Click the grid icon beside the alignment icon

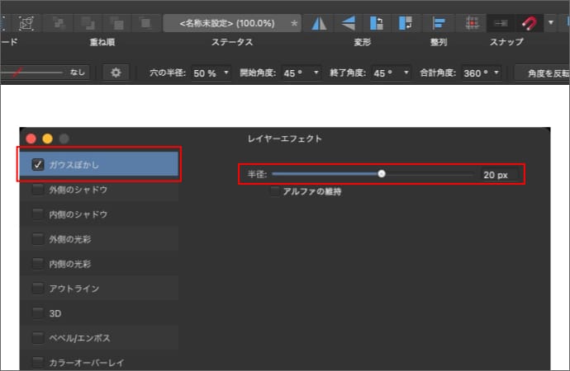(471, 22)
